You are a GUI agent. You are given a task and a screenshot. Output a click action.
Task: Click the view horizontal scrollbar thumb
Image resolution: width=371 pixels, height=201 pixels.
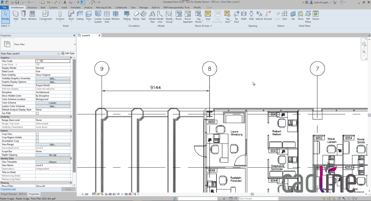pos(252,194)
